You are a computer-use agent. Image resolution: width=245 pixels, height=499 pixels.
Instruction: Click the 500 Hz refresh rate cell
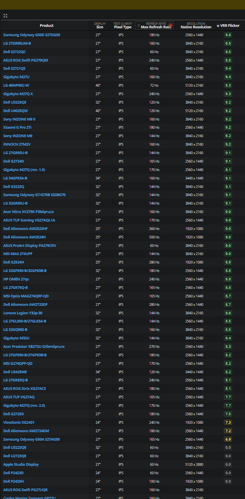coord(154,237)
